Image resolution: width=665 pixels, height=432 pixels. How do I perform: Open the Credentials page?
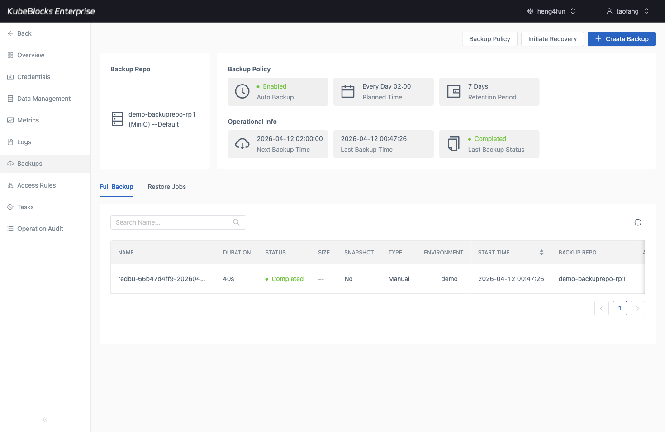(34, 77)
